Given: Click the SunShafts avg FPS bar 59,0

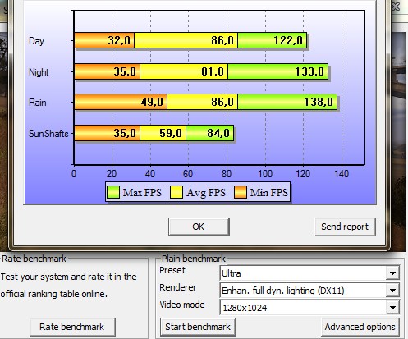Looking at the screenshot, I should click(x=163, y=133).
